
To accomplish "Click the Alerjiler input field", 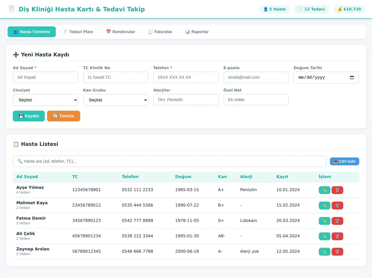I will 186,100.
